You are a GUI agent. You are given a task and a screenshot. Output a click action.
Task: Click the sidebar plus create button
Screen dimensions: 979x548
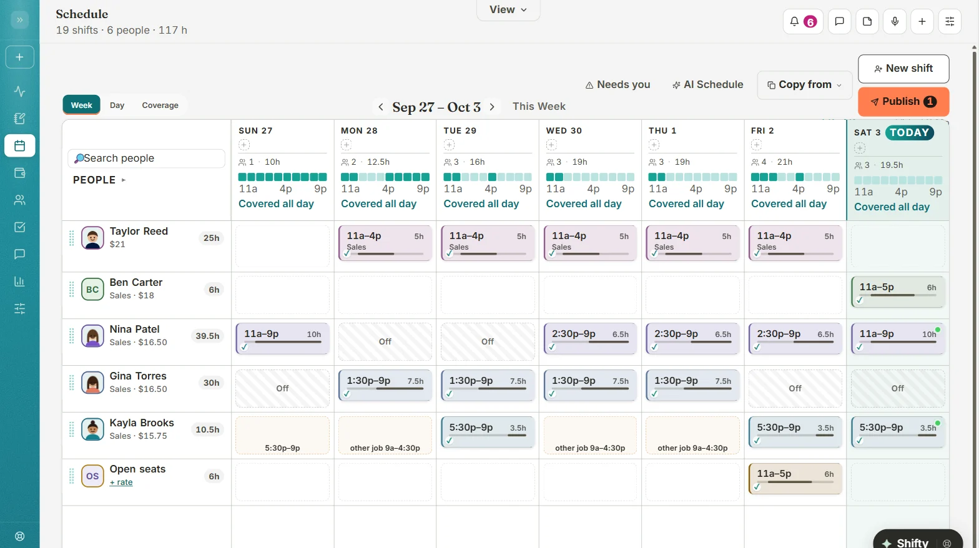pyautogui.click(x=19, y=57)
